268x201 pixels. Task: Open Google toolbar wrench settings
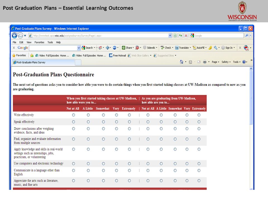click(x=216, y=48)
